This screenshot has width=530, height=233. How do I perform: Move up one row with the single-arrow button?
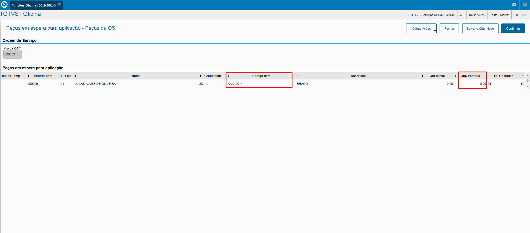pyautogui.click(x=527, y=86)
